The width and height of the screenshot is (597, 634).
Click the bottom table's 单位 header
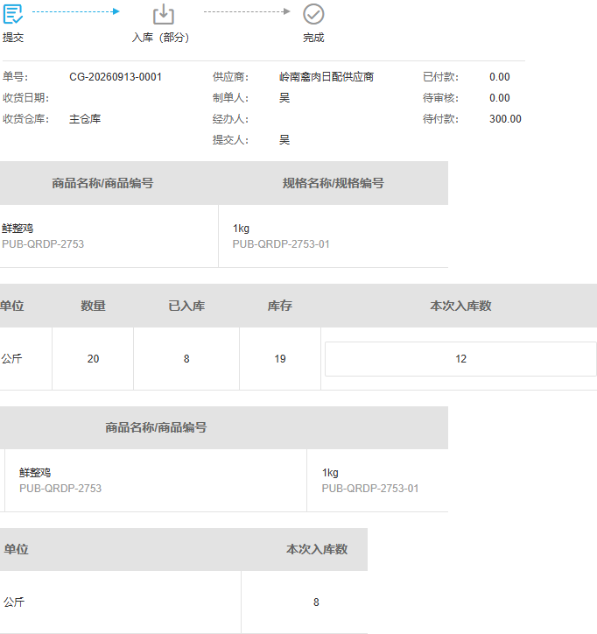pos(16,549)
